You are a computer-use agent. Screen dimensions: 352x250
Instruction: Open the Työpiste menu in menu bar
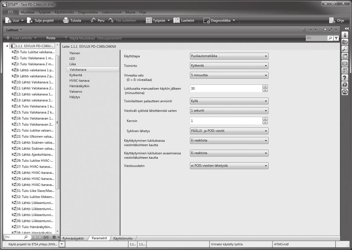(44, 12)
